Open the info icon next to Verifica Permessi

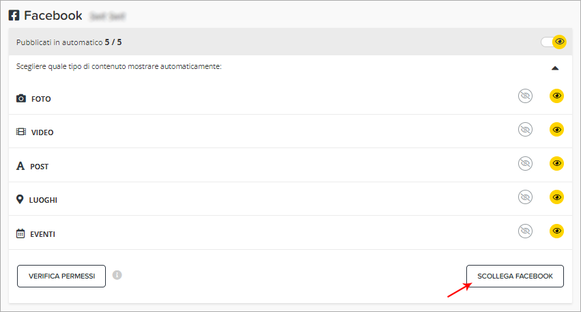(117, 275)
